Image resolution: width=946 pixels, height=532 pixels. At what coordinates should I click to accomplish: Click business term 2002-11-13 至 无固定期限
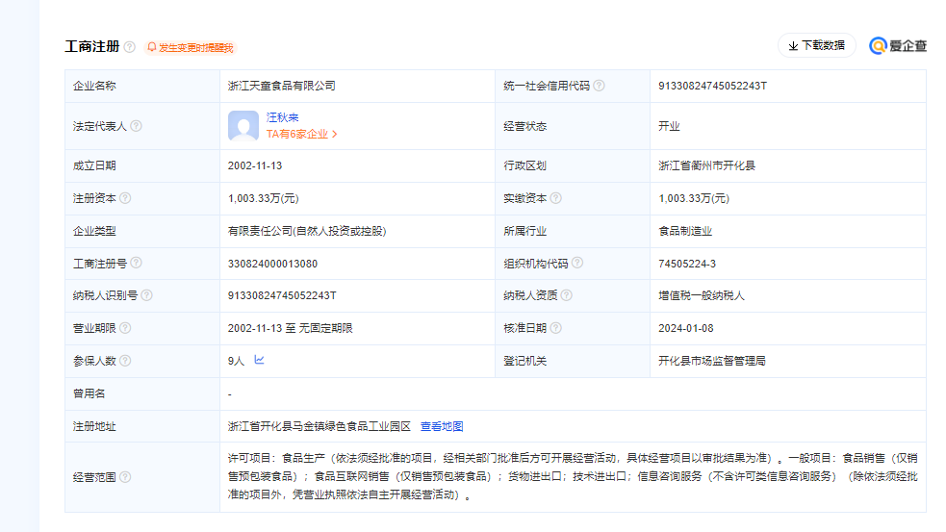click(291, 328)
